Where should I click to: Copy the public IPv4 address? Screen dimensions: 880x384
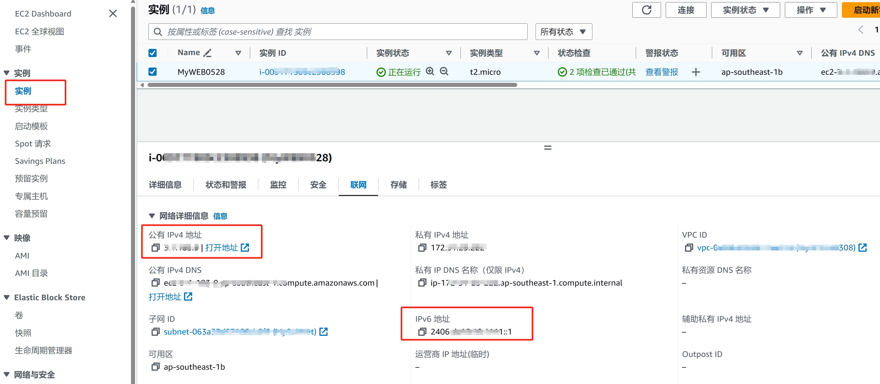click(155, 248)
